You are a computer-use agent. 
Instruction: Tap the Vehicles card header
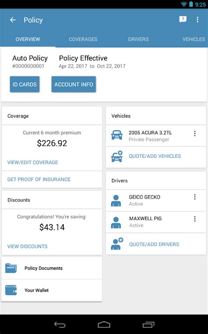tap(156, 116)
